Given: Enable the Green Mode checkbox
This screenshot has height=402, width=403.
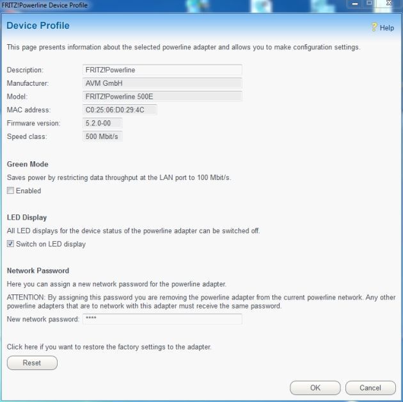Looking at the screenshot, I should [10, 191].
